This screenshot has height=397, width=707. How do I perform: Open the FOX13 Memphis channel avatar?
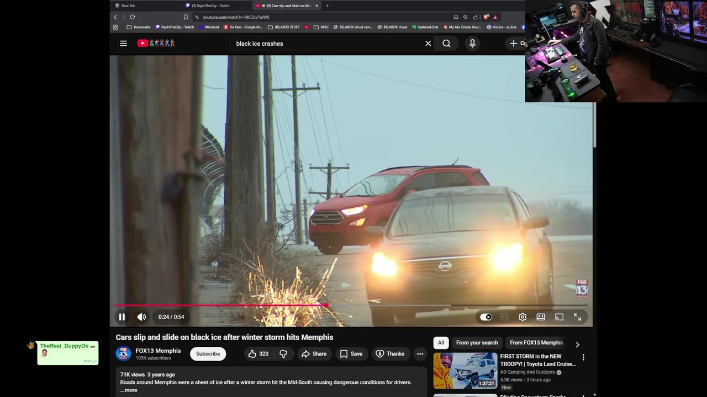click(123, 354)
